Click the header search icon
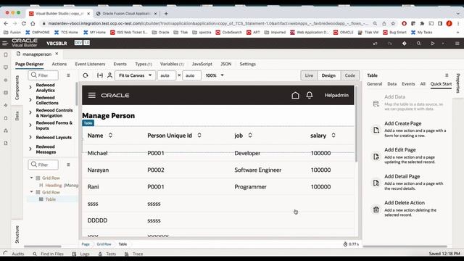Screen dimensions: 464x261 pyautogui.click(x=418, y=43)
